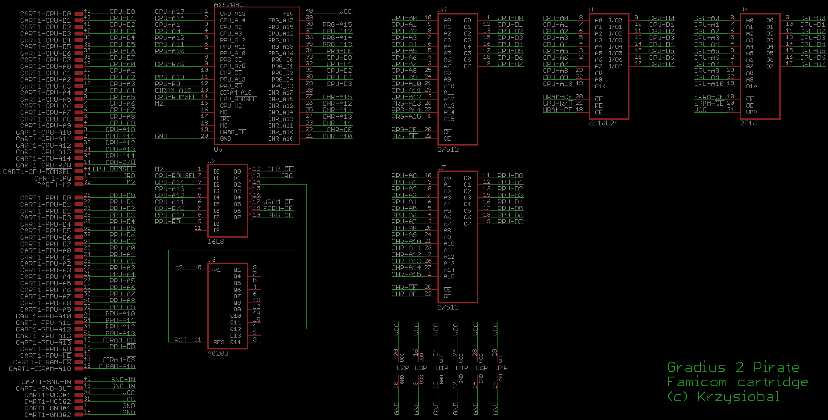Click the 'Famicom cartridge' title line
The height and width of the screenshot is (420, 828).
tap(738, 382)
